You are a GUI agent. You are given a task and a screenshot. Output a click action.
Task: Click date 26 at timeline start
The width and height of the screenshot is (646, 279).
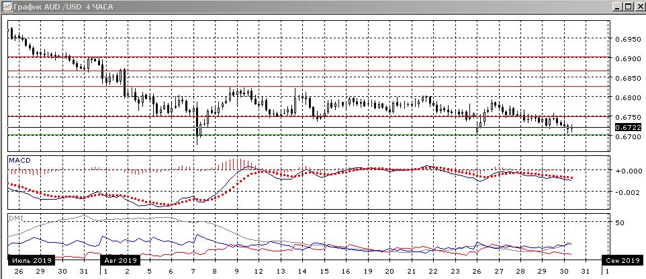pyautogui.click(x=17, y=271)
